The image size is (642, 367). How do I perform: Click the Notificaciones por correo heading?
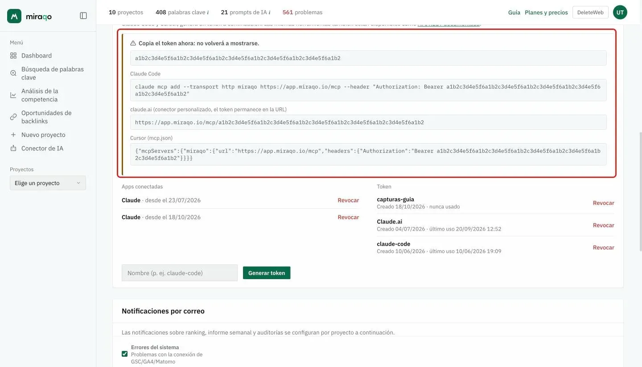163,311
